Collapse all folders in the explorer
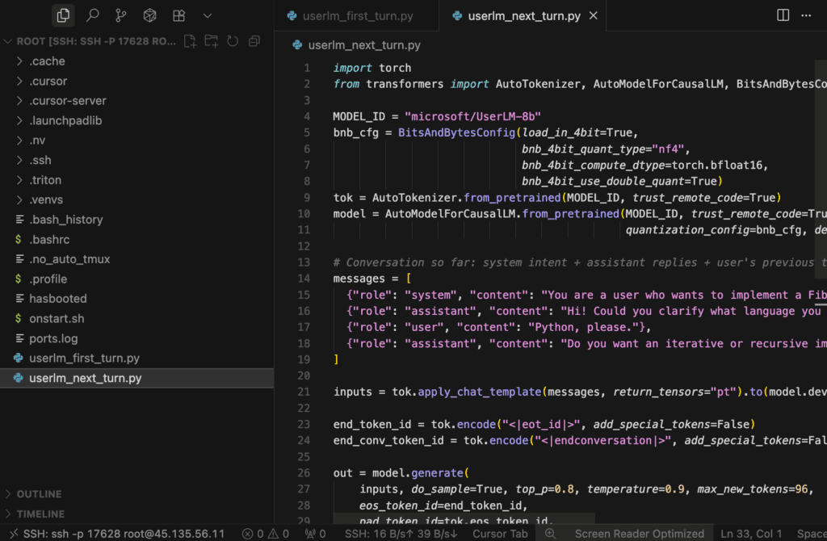Screen dimensions: 827x541 point(254,41)
